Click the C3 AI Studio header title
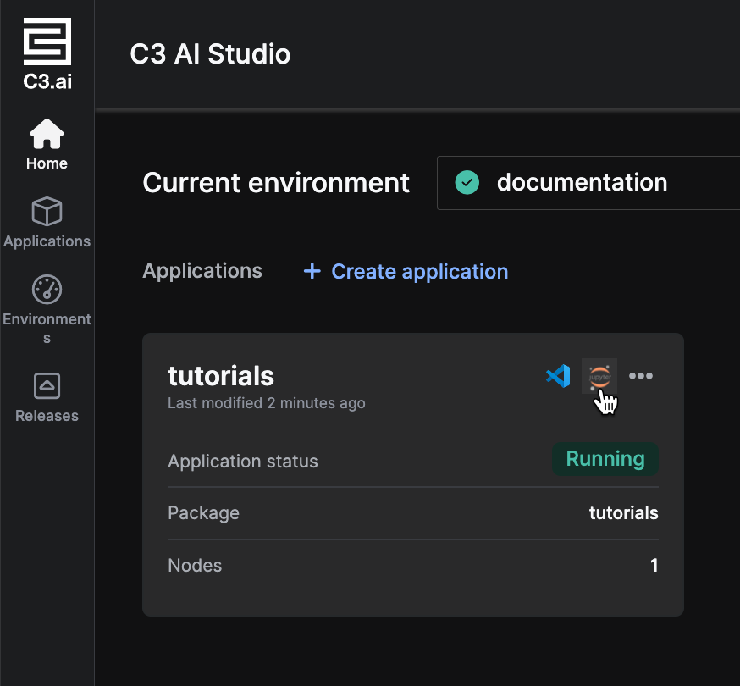 click(x=210, y=54)
